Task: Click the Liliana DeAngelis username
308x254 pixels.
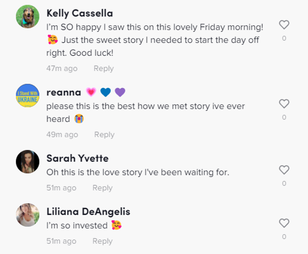Action: click(88, 212)
